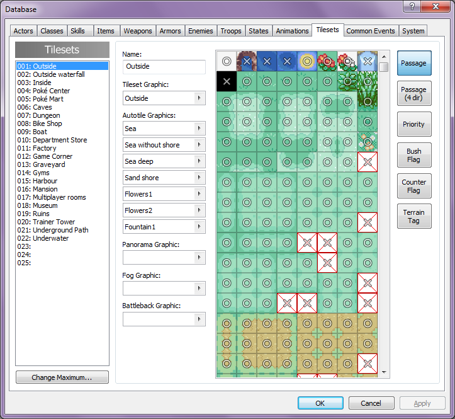
Task: Toggle passage on the small flower patch tile
Action: point(368,142)
